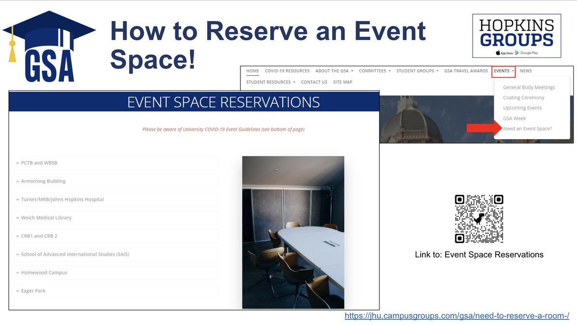
Task: Expand the COMMITTEES dropdown menu
Action: tap(375, 71)
